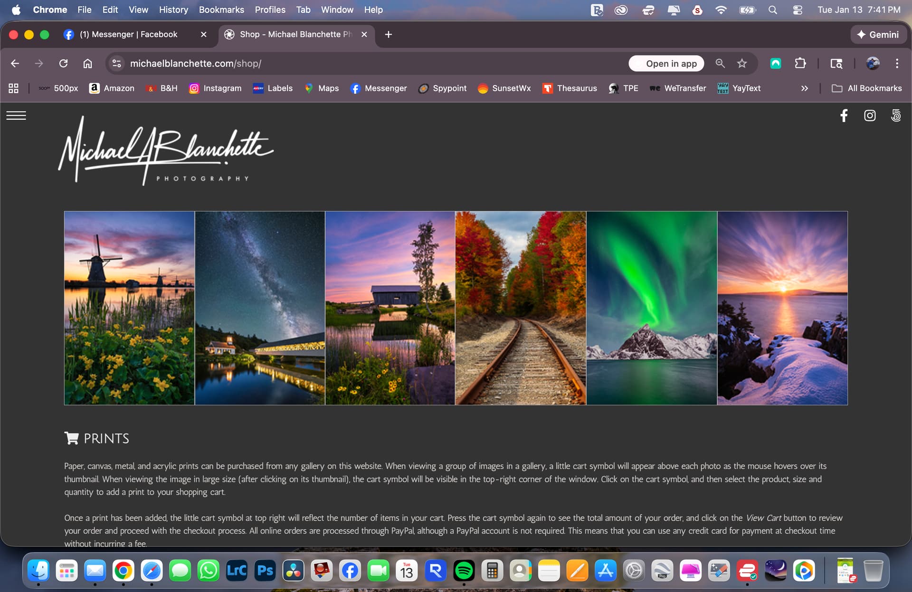Open the SunsetWx bookmark

point(504,88)
